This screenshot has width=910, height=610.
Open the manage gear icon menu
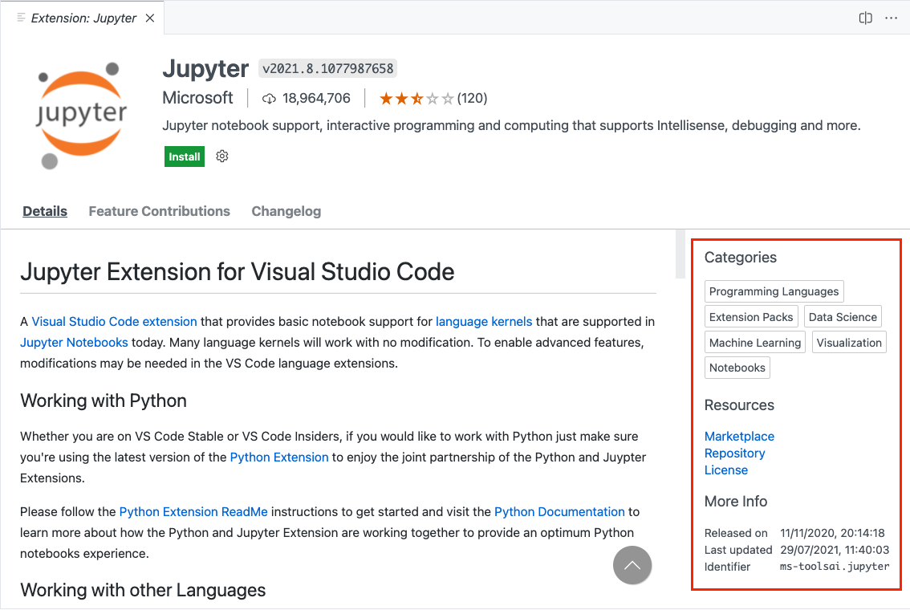point(222,157)
